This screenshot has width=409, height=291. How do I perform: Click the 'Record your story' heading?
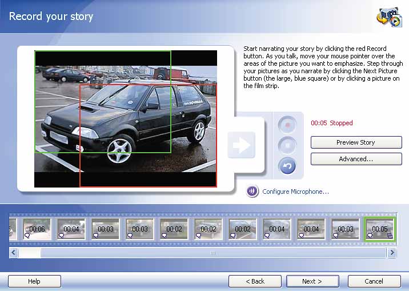click(x=51, y=17)
